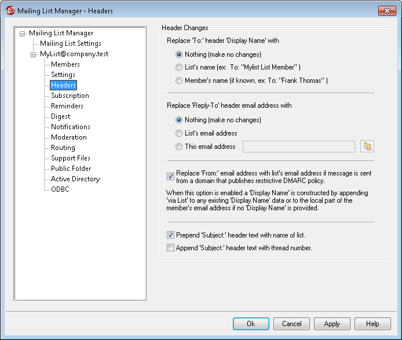402x340 pixels.
Task: Open Mailing List Settings tree item
Action: [x=71, y=43]
